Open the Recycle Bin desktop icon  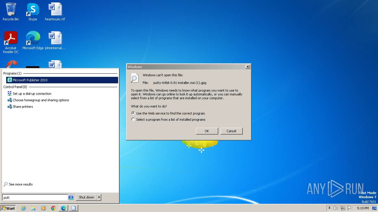pos(11,12)
